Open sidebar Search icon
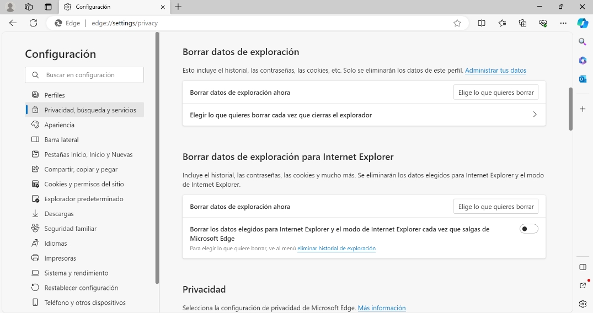 pos(583,41)
